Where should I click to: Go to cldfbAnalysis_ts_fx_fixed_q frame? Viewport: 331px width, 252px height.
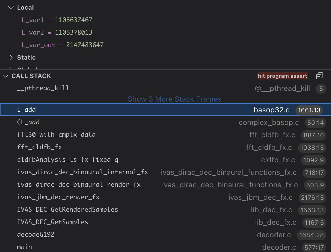coord(68,160)
